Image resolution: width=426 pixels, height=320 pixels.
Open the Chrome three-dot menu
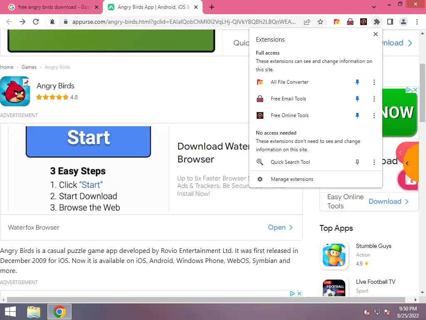[x=417, y=22]
